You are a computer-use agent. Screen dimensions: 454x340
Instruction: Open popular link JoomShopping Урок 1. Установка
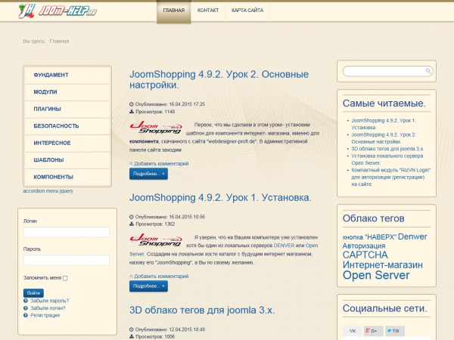(384, 124)
